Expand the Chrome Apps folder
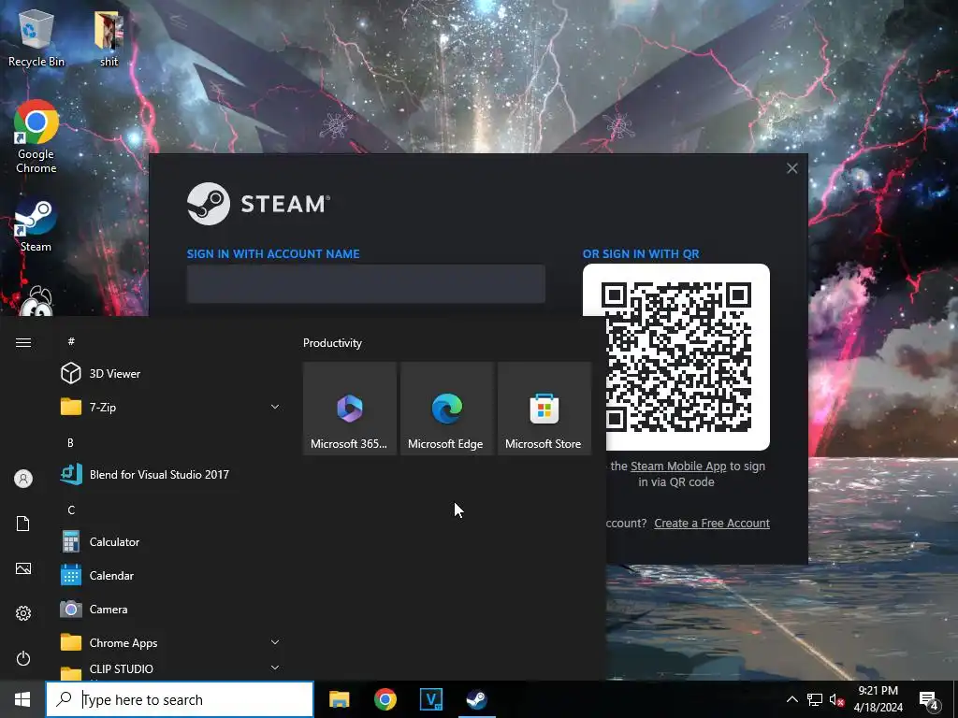The height and width of the screenshot is (718, 958). (171, 642)
